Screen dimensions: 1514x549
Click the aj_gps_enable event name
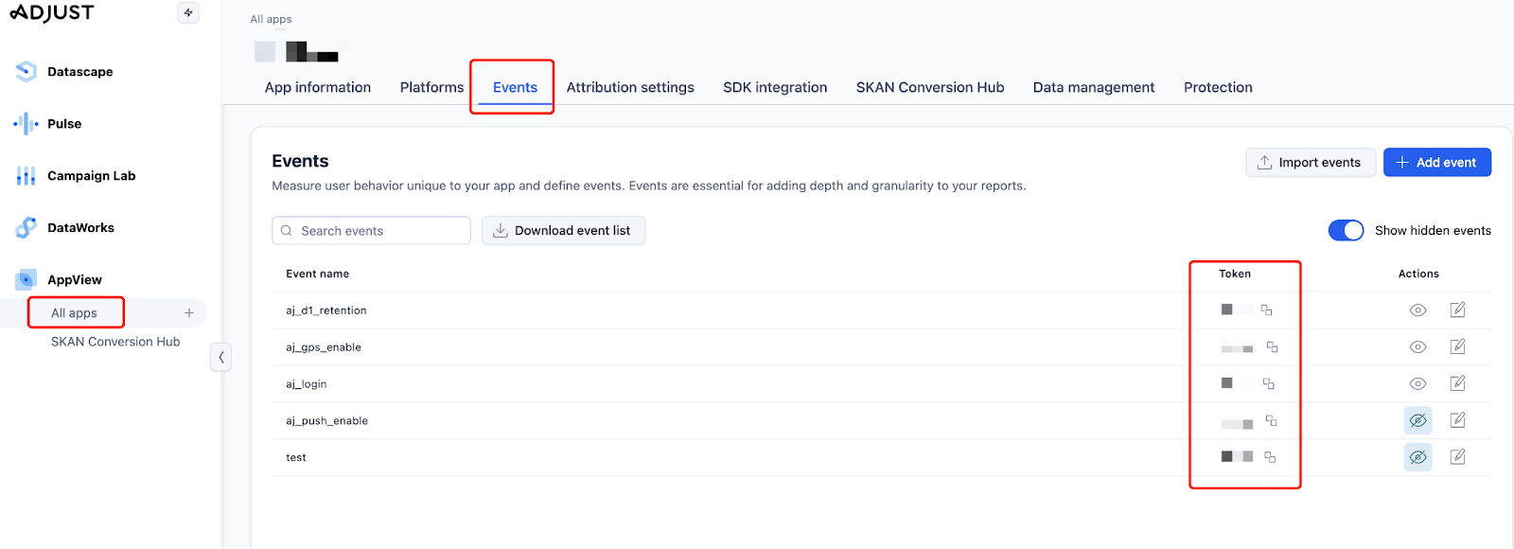(324, 347)
